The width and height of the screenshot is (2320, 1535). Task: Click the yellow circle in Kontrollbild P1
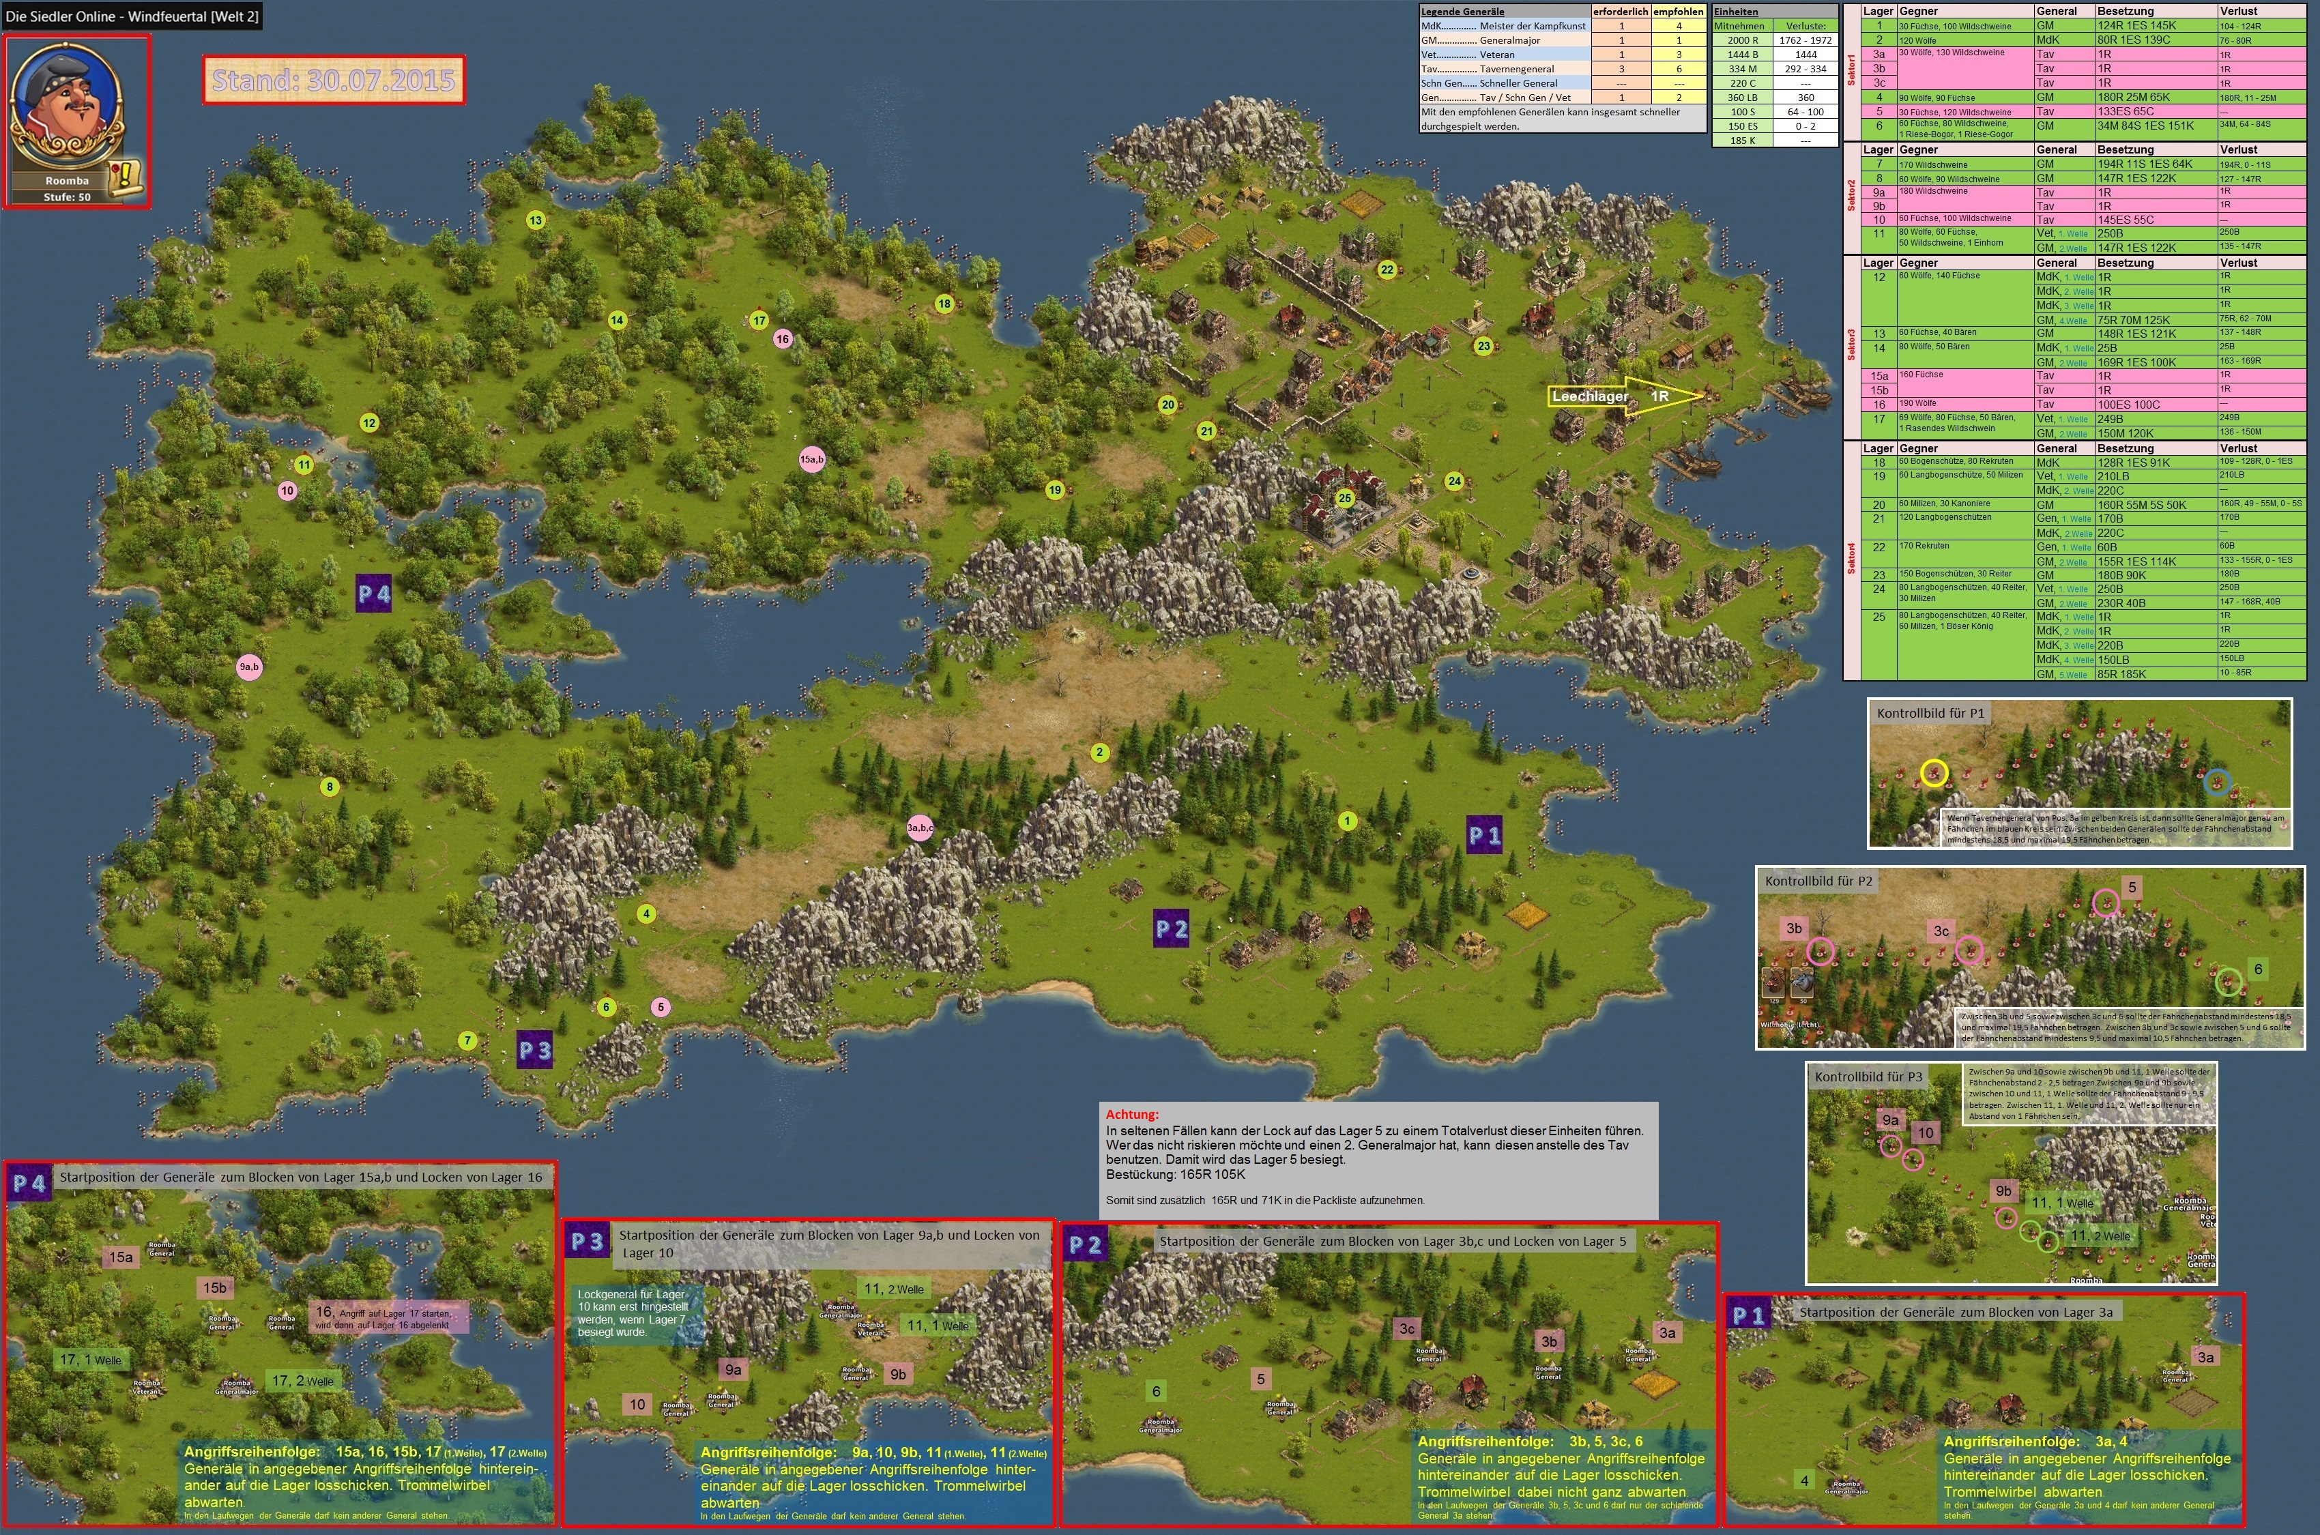1933,774
